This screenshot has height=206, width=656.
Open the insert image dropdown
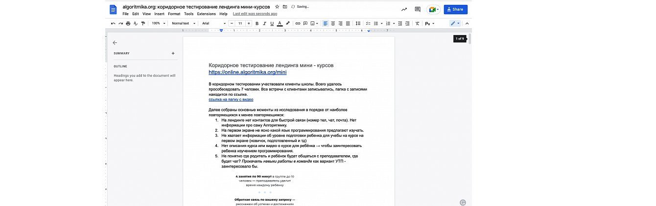pyautogui.click(x=314, y=23)
